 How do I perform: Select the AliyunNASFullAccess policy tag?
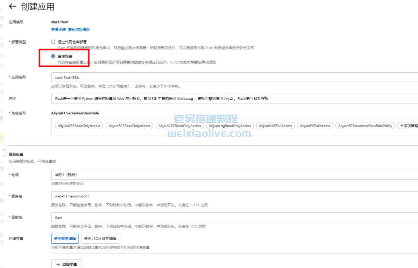pos(275,126)
